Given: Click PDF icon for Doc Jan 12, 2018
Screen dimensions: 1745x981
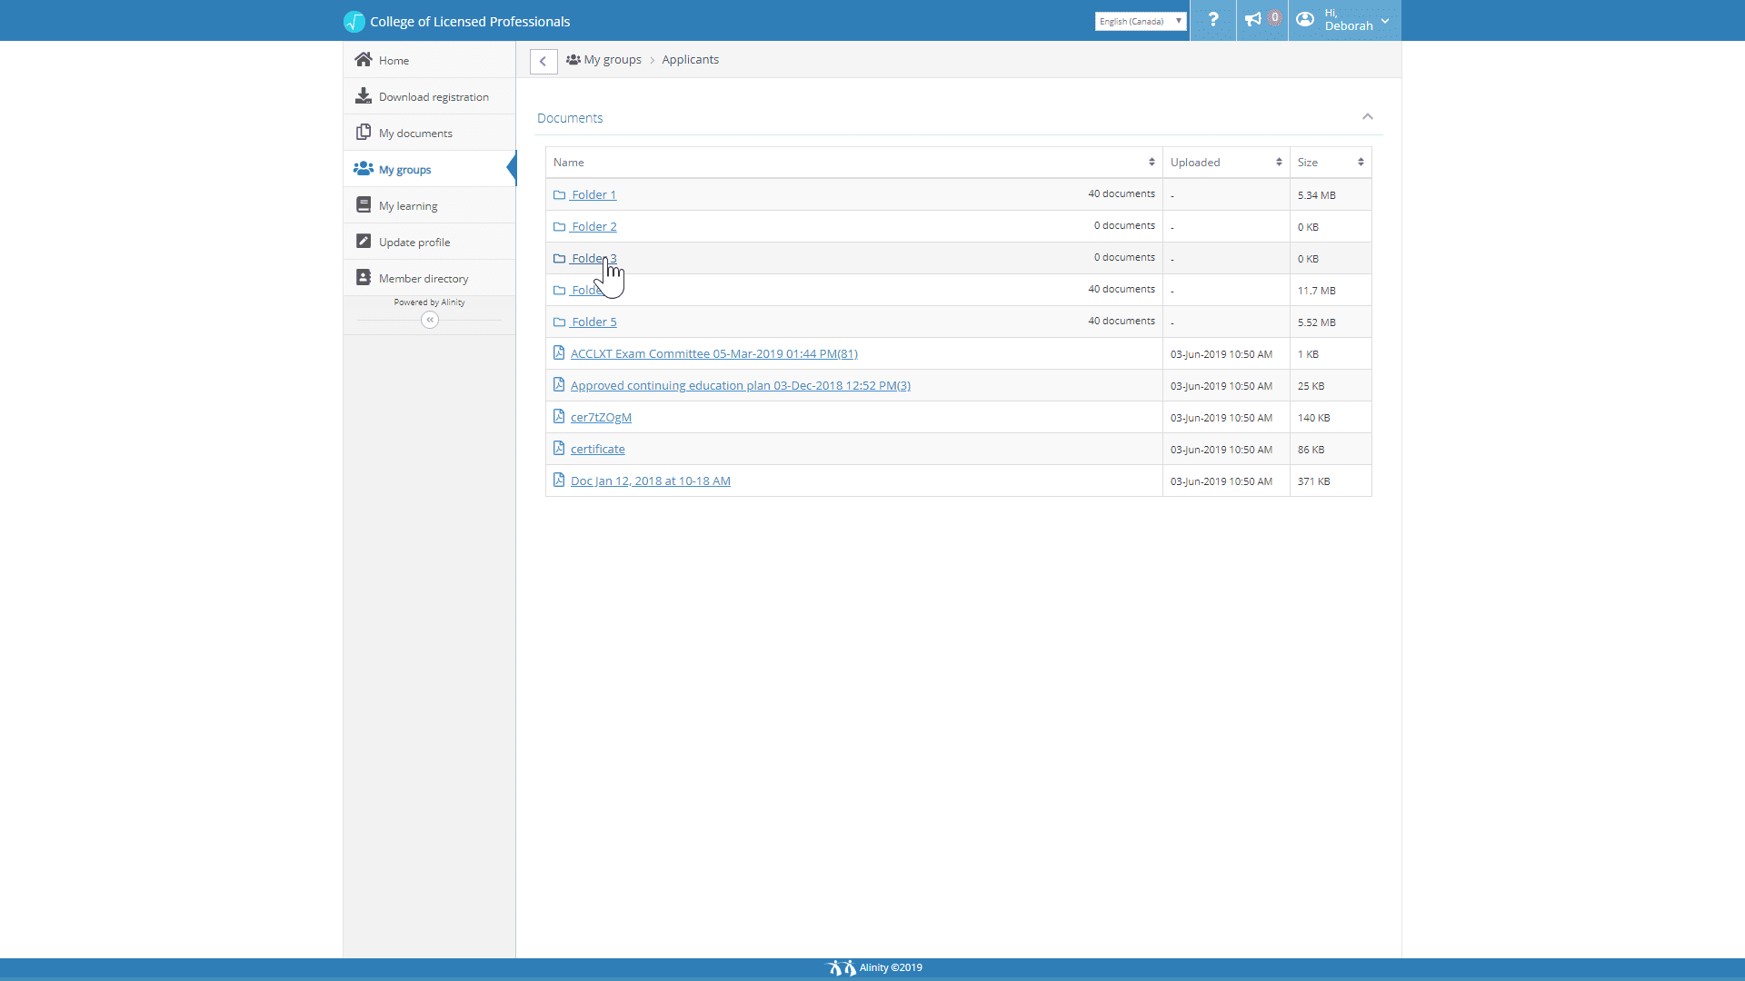Looking at the screenshot, I should point(559,480).
